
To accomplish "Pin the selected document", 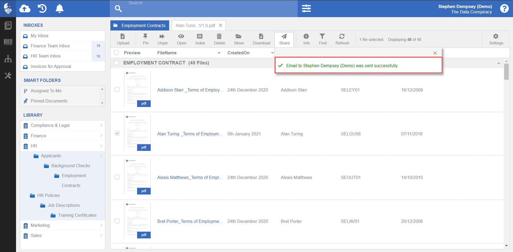I will [x=146, y=39].
